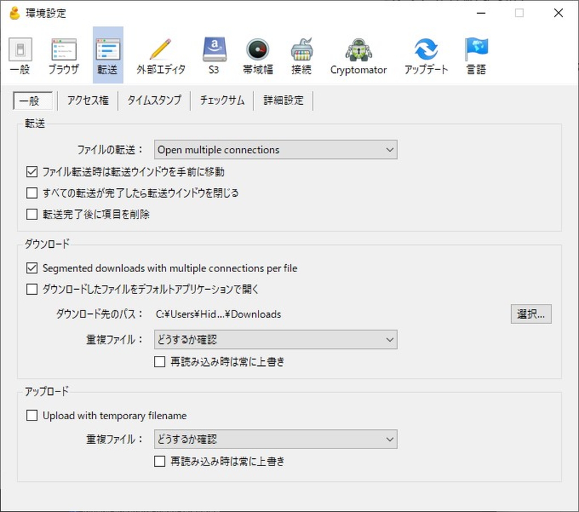This screenshot has height=512, width=579.
Task: Open the アップデート (Update) settings icon
Action: coord(426,54)
